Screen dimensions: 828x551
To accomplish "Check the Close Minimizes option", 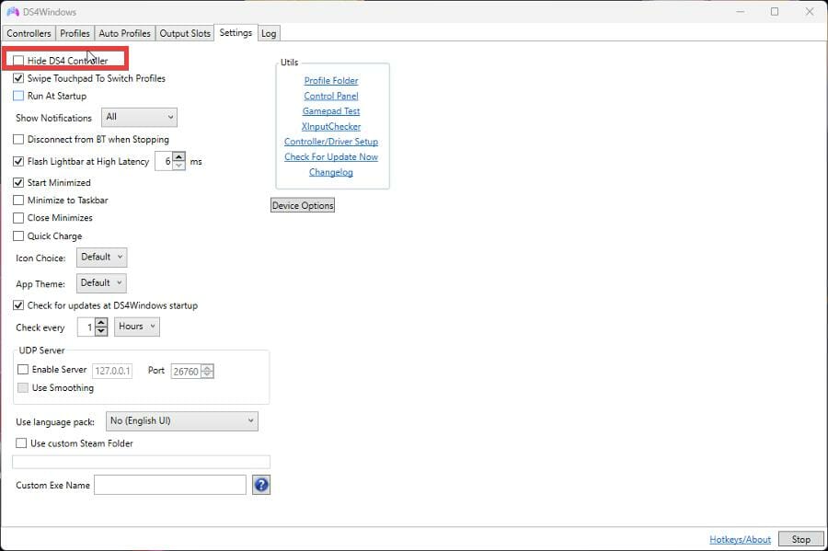I will [x=18, y=217].
